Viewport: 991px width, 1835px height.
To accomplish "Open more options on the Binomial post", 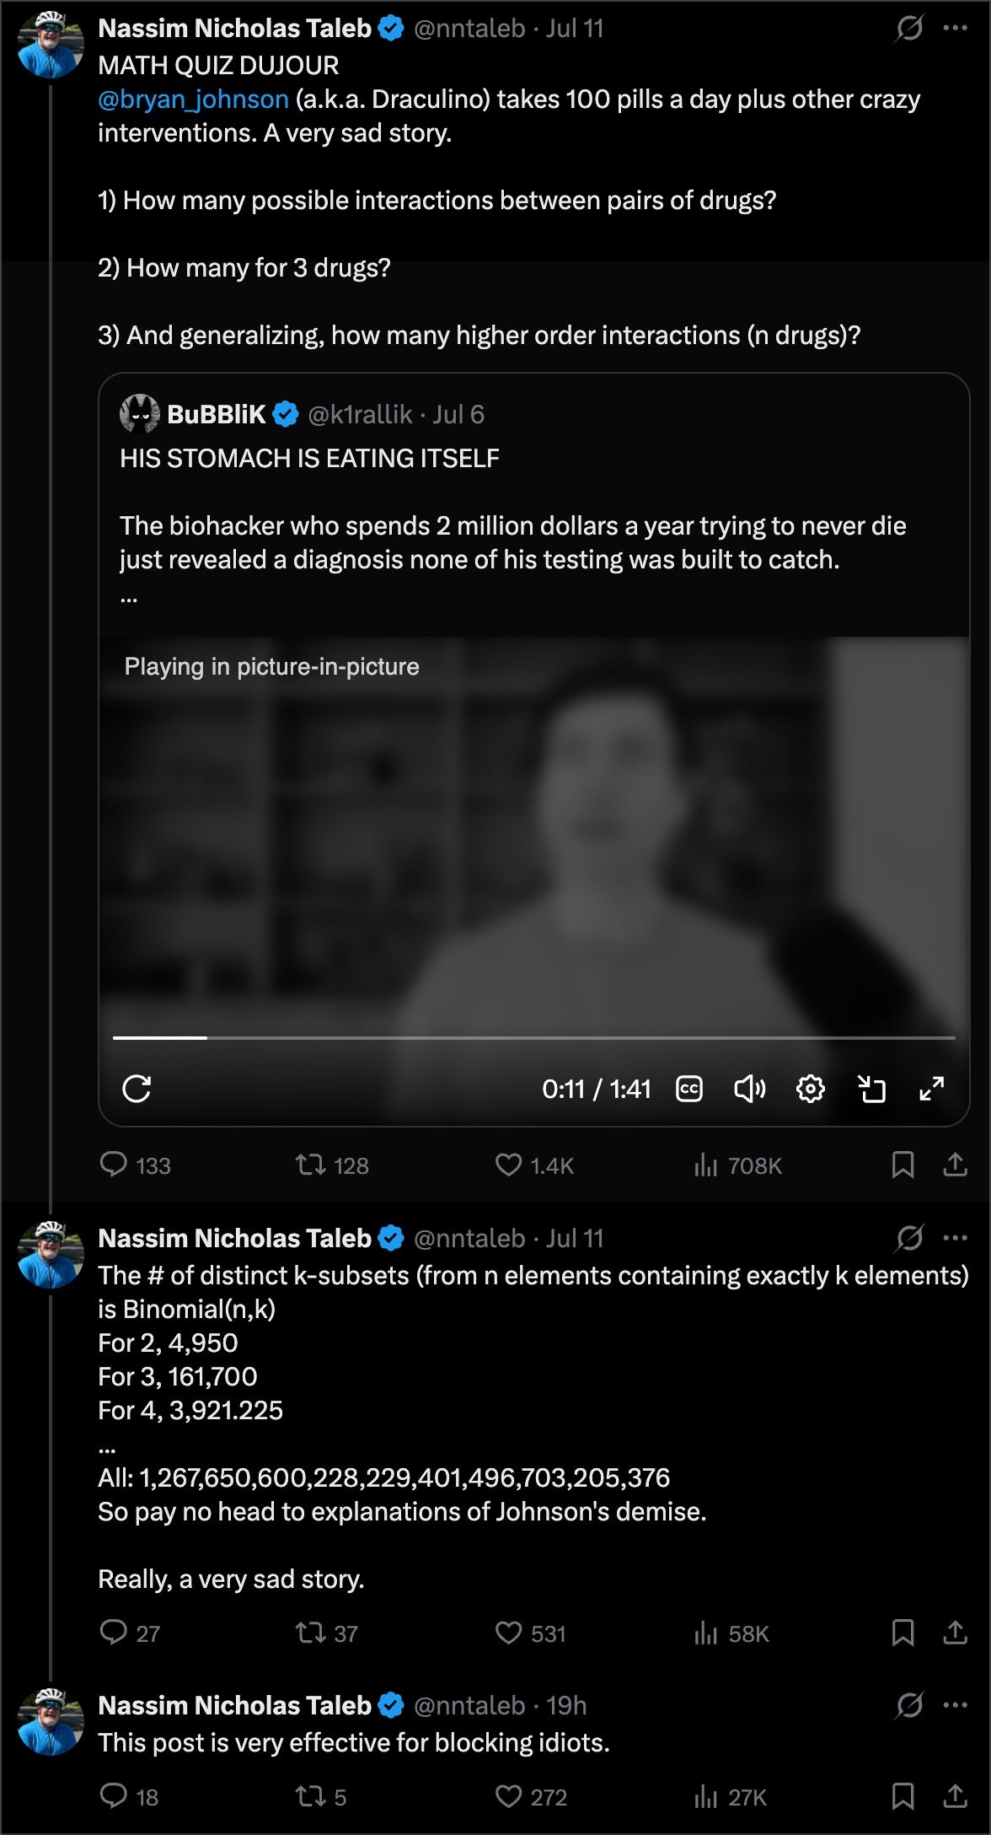I will tap(955, 1238).
